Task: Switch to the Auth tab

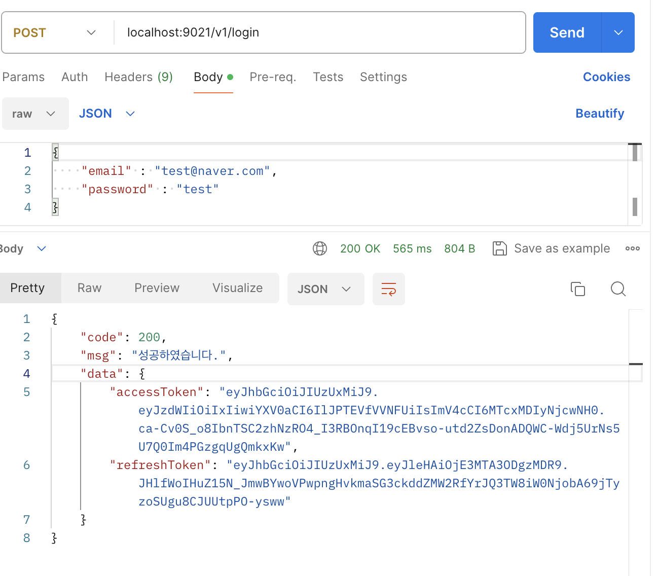Action: pyautogui.click(x=75, y=77)
